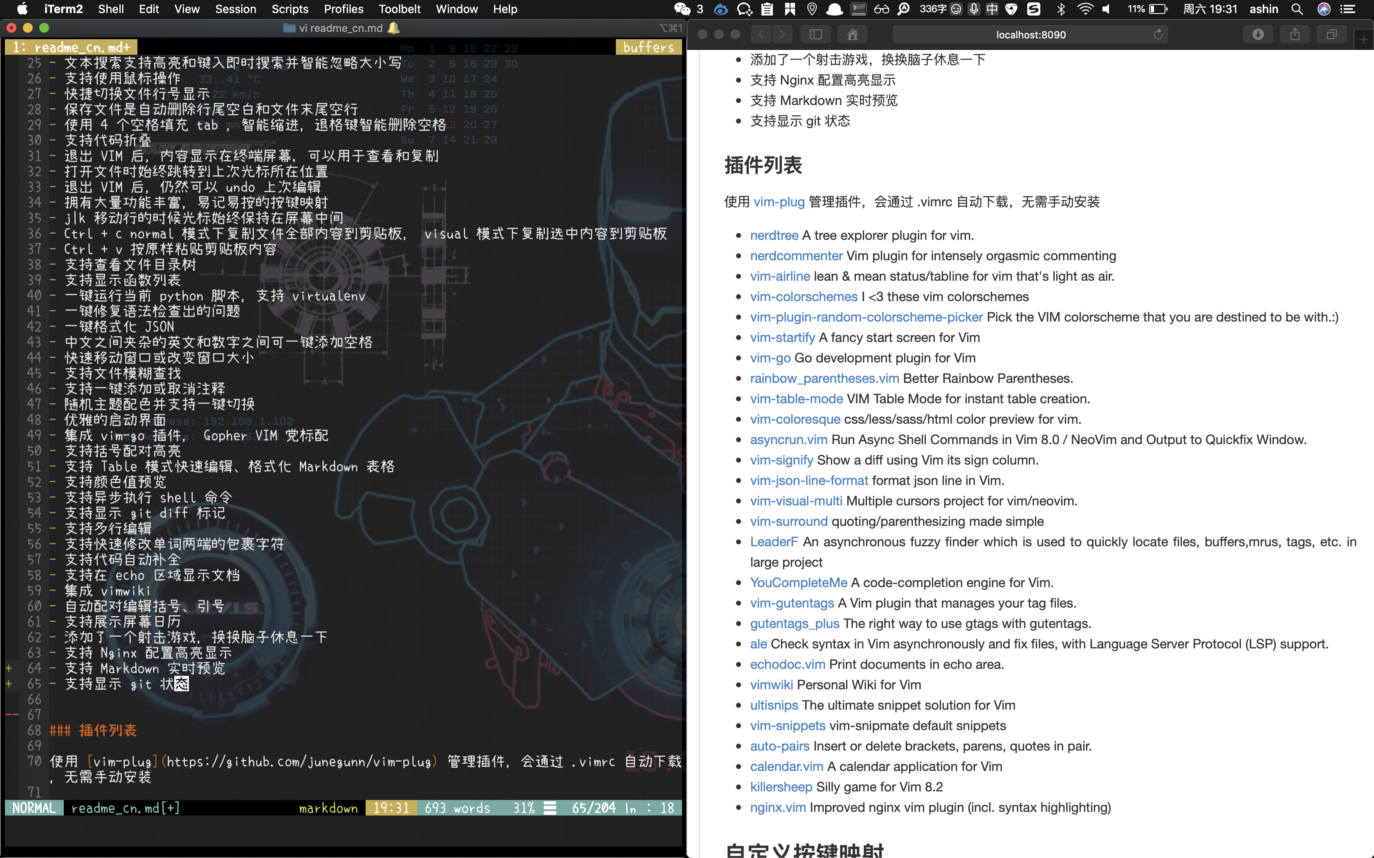The height and width of the screenshot is (858, 1374).
Task: Open the Profiles menu in iTerm2
Action: point(343,9)
